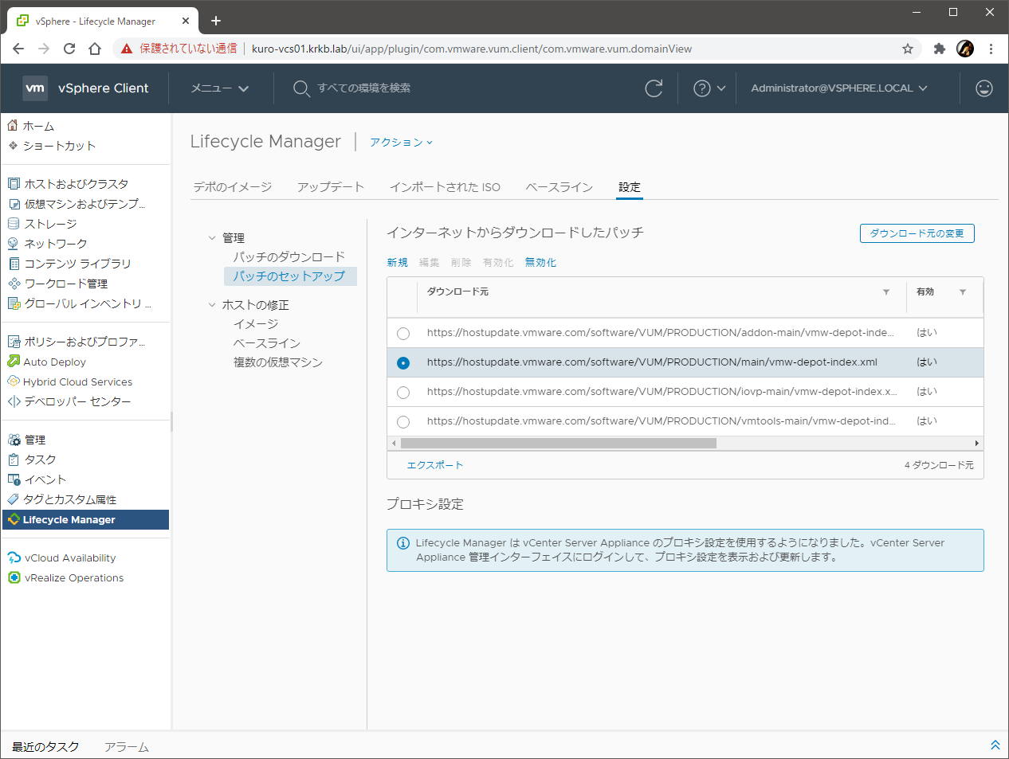Click the horizontal scrollbar under the depot table
This screenshot has height=759, width=1009.
pyautogui.click(x=558, y=444)
